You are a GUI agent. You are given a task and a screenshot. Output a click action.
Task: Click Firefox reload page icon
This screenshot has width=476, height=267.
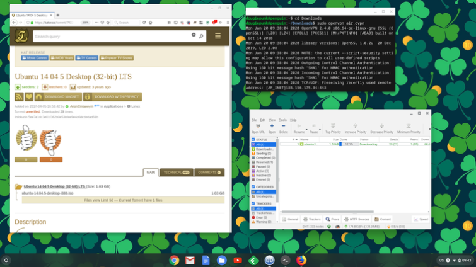pyautogui.click(x=144, y=23)
